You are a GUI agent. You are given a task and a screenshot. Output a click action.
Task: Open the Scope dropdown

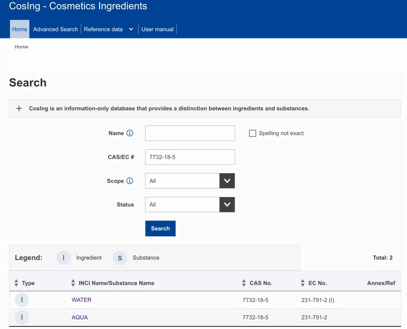(227, 181)
